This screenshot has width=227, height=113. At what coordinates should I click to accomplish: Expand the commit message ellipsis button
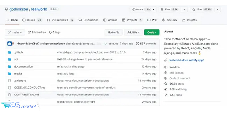tap(99, 44)
